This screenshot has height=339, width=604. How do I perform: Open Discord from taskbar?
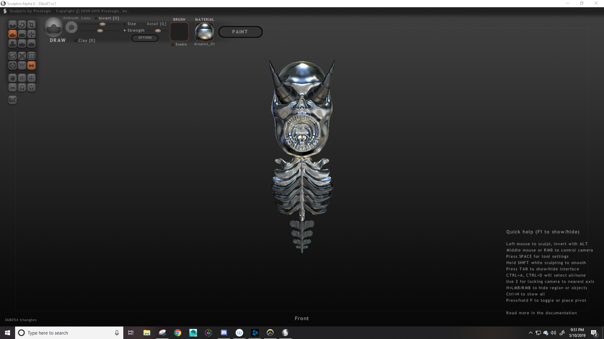tap(224, 333)
